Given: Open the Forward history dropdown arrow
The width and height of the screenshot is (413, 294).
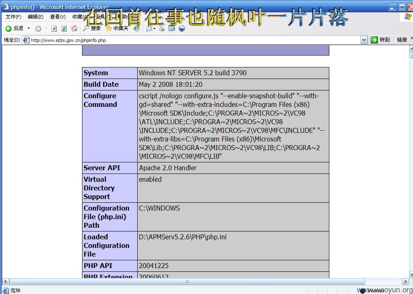Looking at the screenshot, I should (x=46, y=28).
